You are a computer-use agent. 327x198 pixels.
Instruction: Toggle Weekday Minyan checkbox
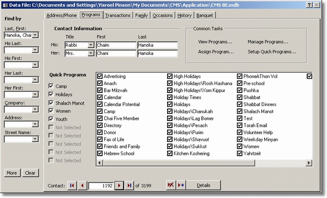[240, 139]
